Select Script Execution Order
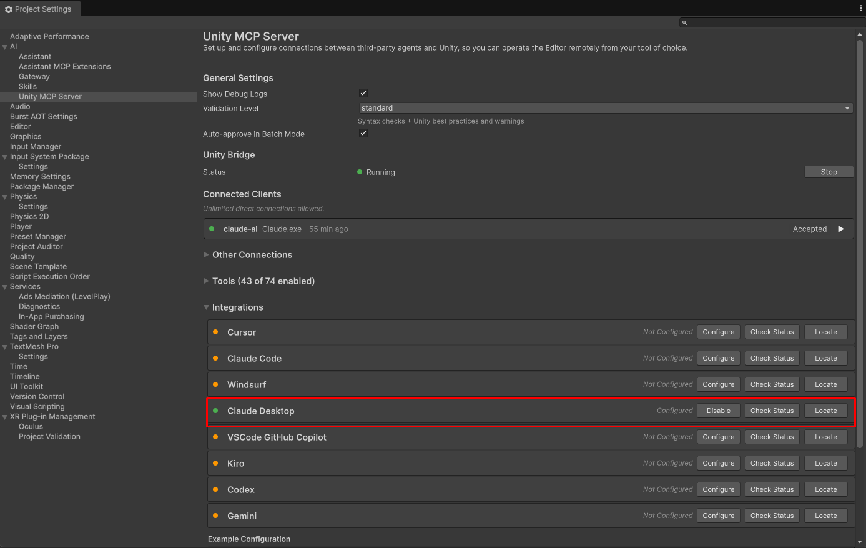 [50, 277]
